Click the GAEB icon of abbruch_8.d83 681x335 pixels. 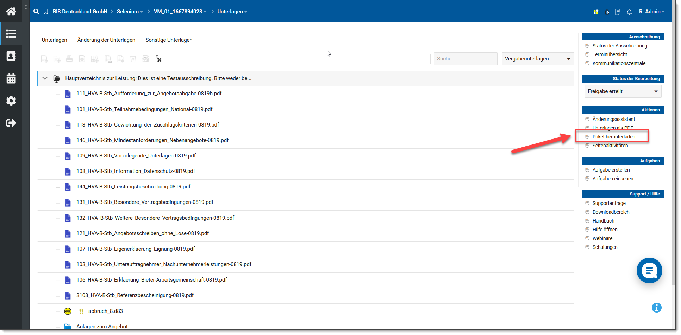[68, 311]
